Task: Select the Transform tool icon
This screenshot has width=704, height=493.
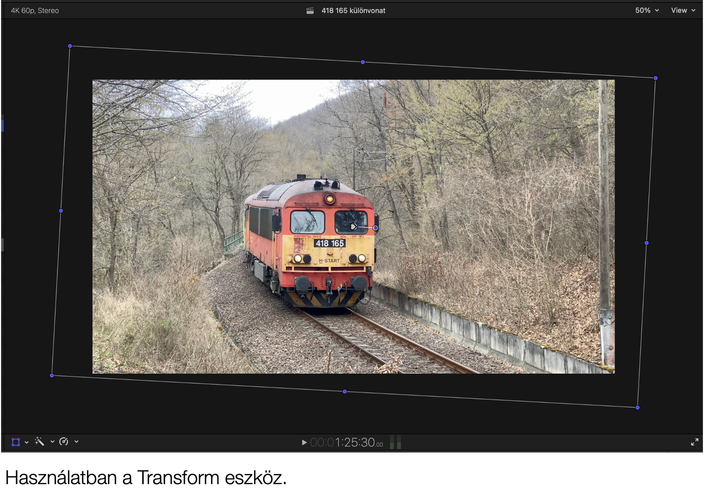Action: [x=16, y=442]
